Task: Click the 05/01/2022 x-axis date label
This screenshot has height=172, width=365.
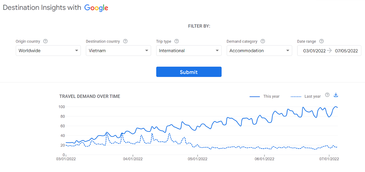Action: (197, 159)
